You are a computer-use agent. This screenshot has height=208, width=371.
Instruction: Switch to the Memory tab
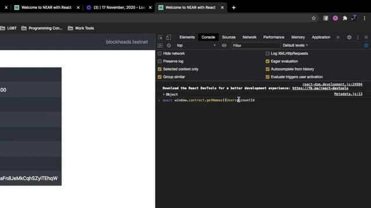pyautogui.click(x=298, y=37)
